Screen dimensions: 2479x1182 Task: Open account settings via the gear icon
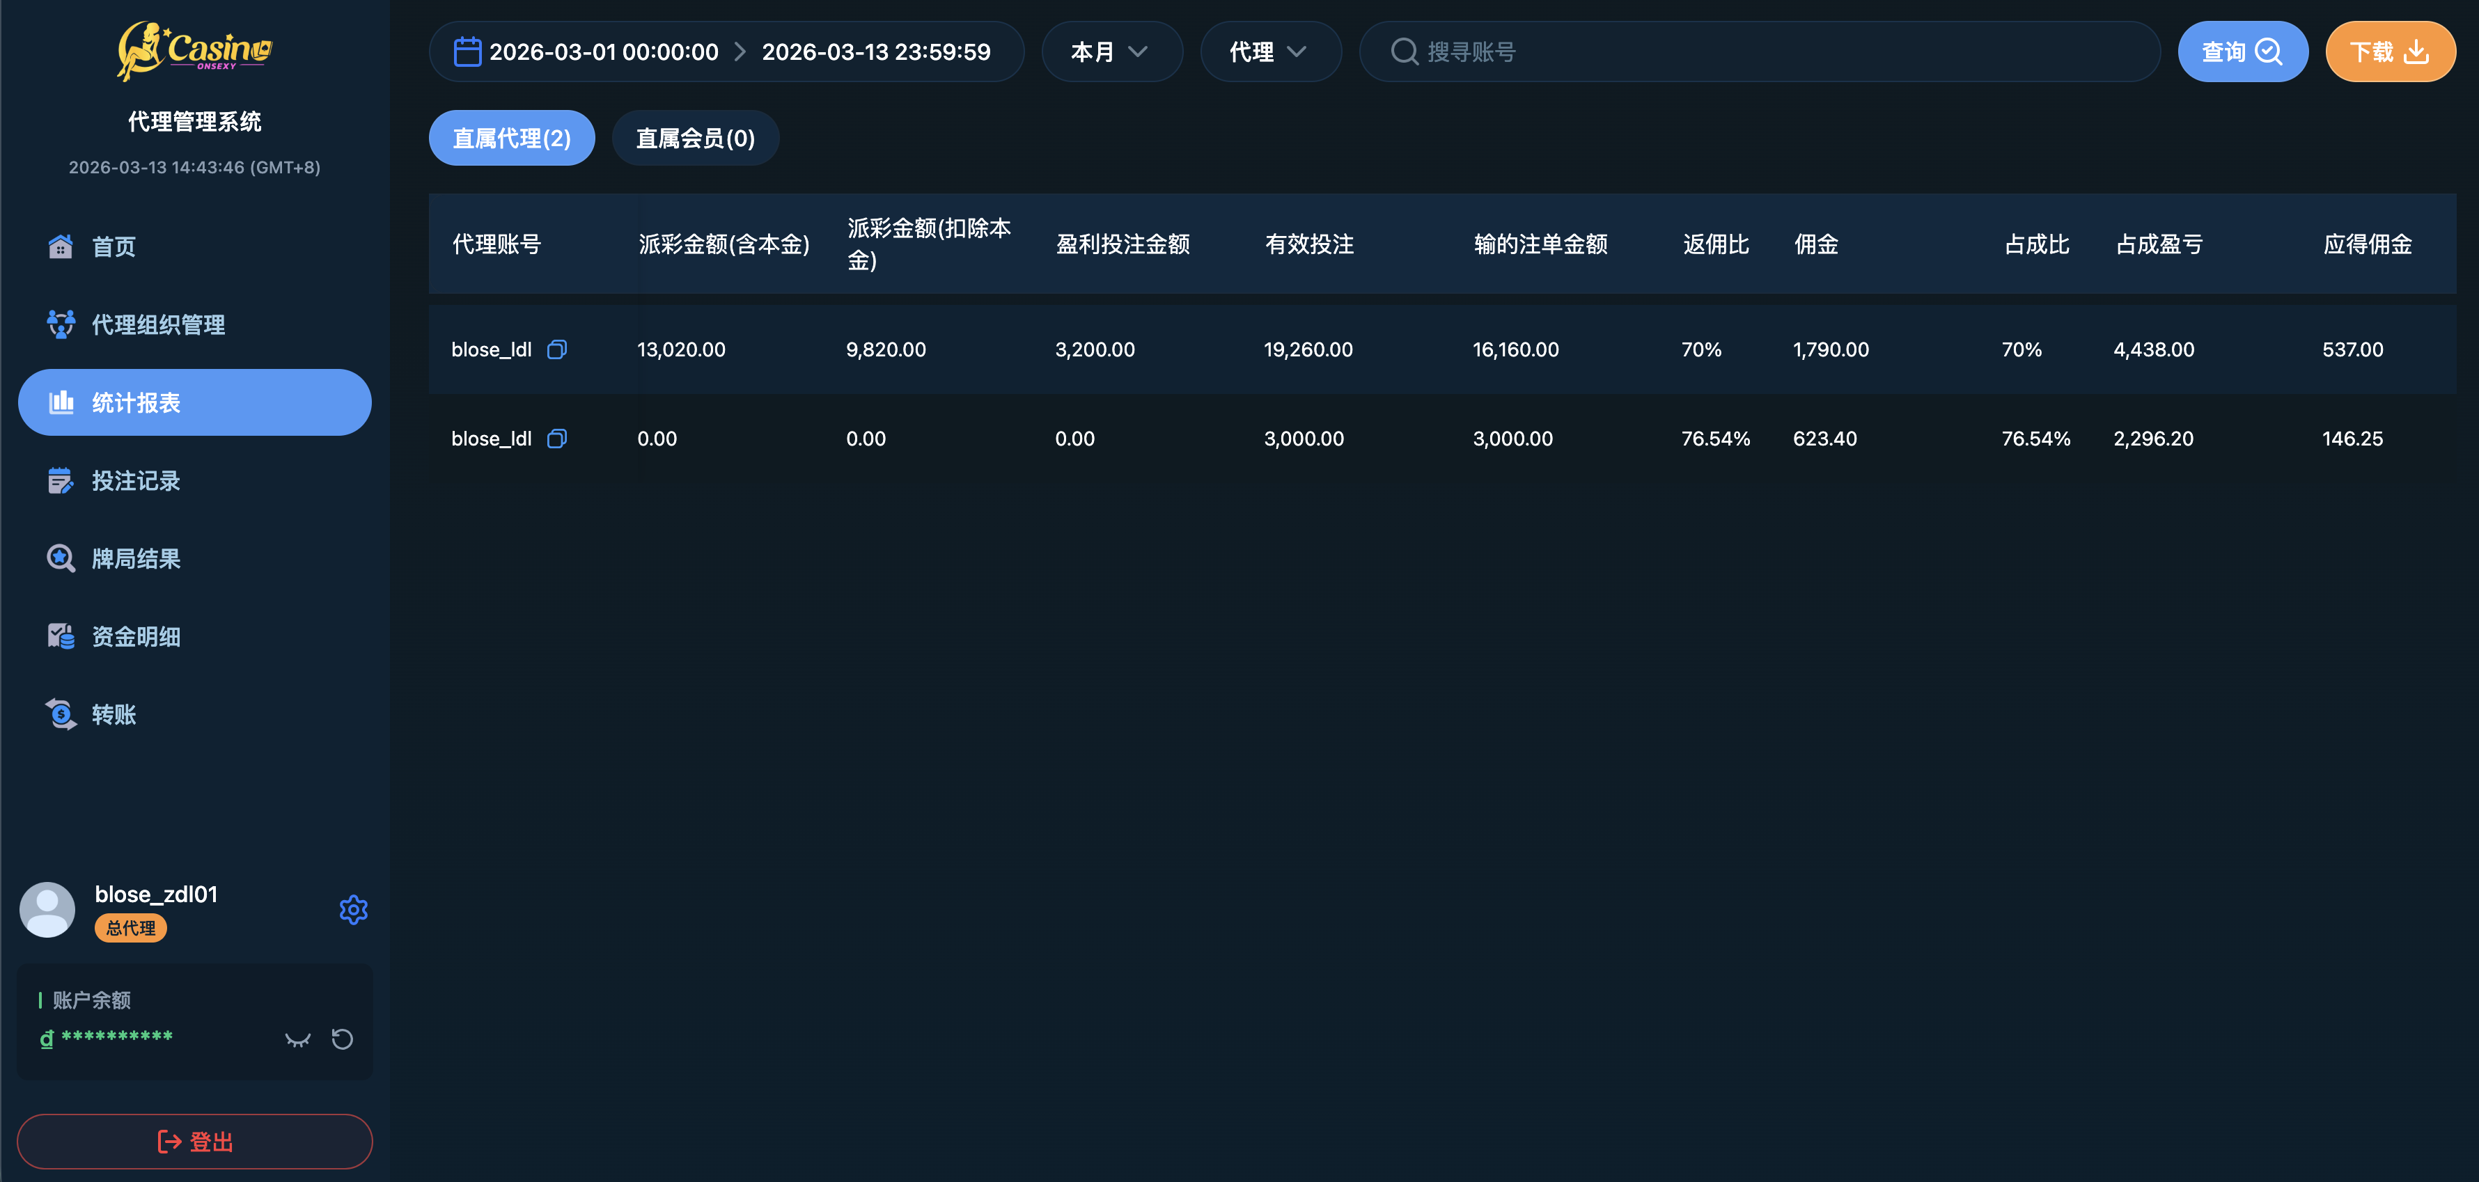point(353,910)
